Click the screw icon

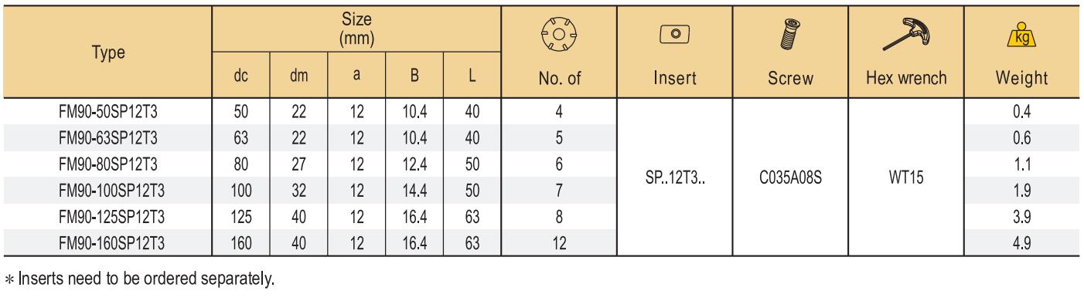click(x=790, y=35)
